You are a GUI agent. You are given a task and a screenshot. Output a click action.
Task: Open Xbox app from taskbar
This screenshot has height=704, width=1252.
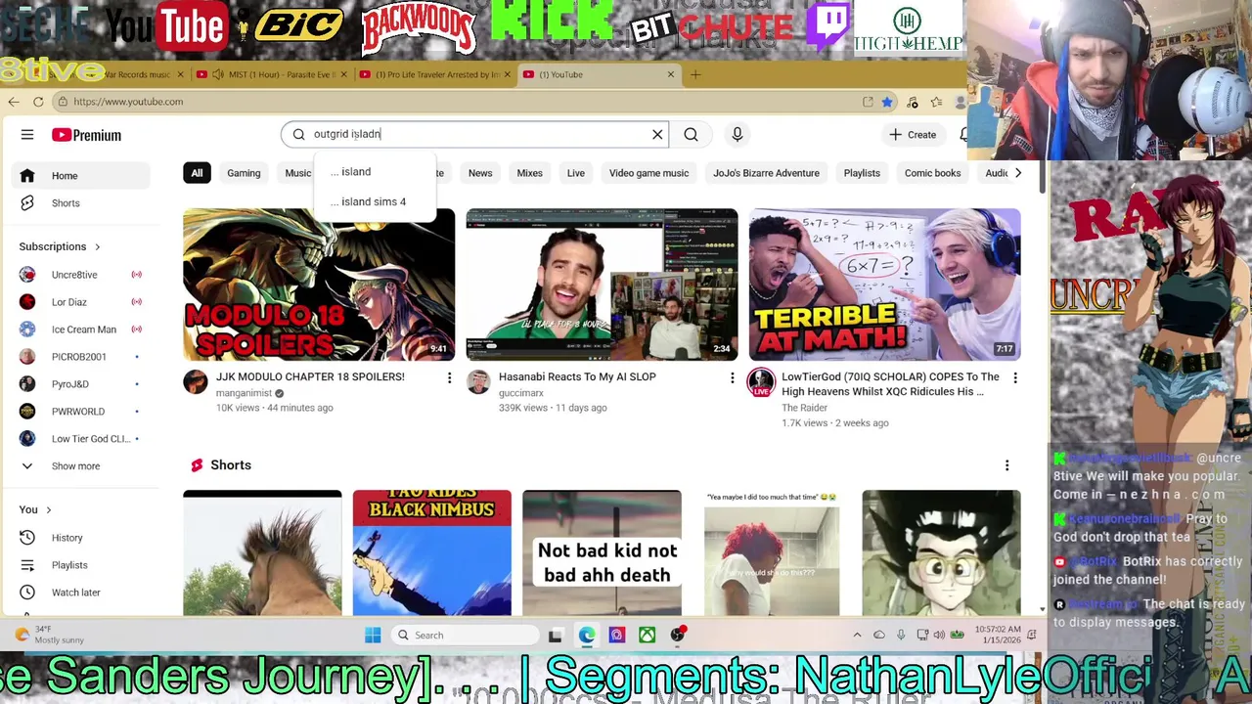pos(647,636)
